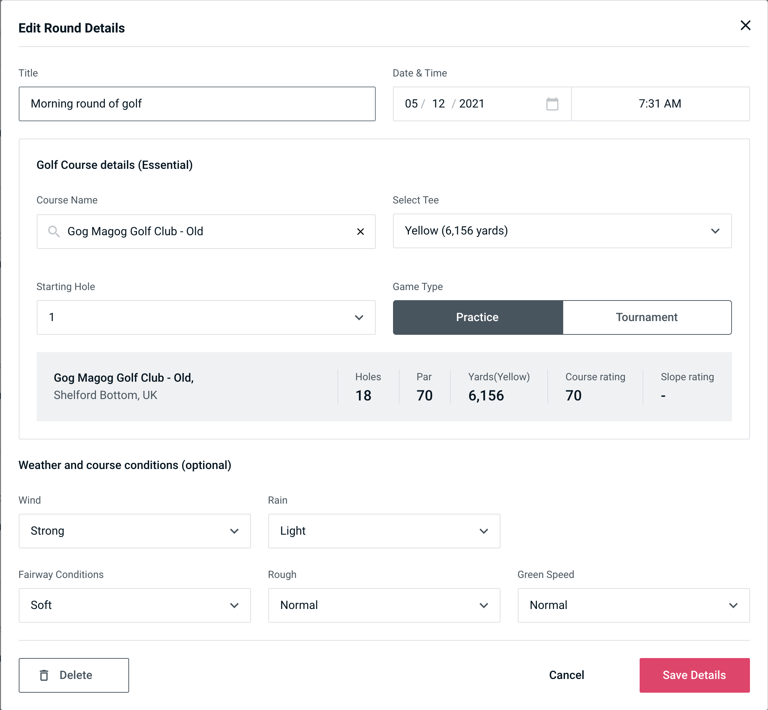Click Delete to remove this round
768x710 pixels.
point(74,675)
